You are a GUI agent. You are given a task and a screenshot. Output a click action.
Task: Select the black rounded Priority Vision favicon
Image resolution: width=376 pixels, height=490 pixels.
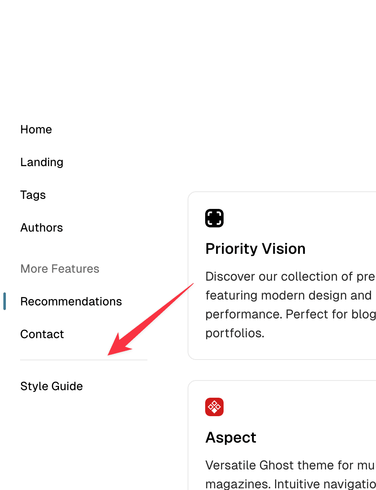click(214, 218)
